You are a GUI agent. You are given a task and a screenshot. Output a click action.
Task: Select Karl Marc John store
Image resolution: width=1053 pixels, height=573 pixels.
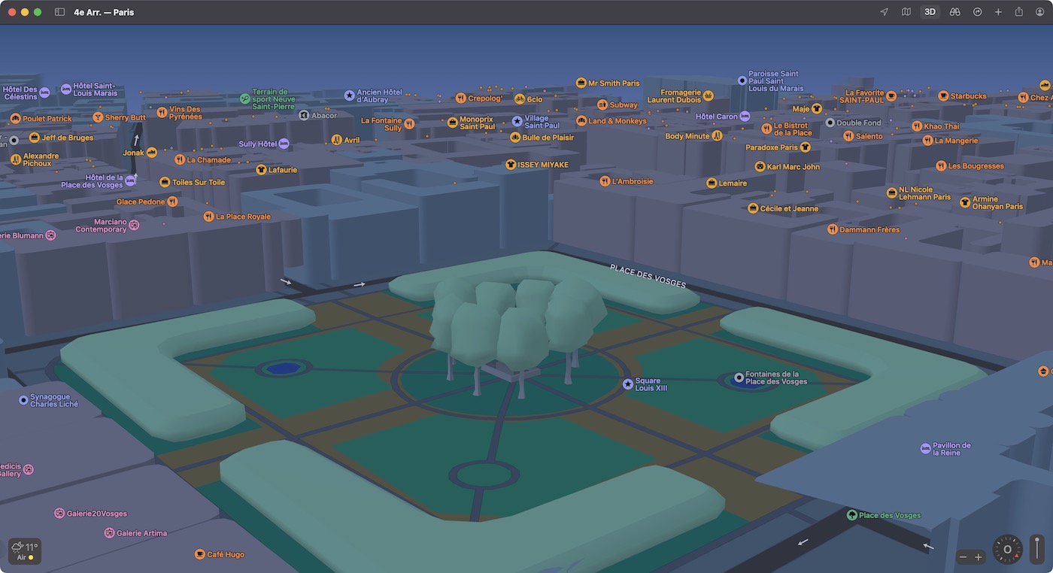click(760, 167)
